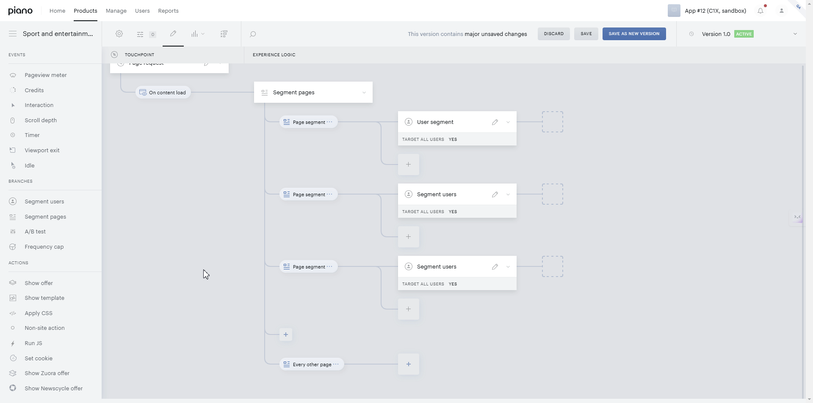This screenshot has height=403, width=813.
Task: Select the edit pencil toolbar tab
Action: coord(173,34)
